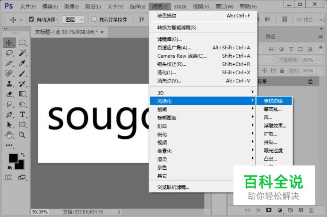Select the Rectangle shape tool
Image resolution: width=327 pixels, height=217 pixels.
tap(22, 125)
